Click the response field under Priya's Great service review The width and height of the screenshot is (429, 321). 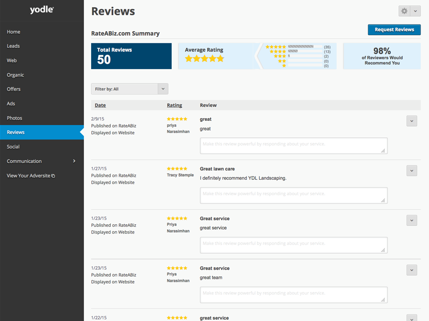[x=294, y=245]
